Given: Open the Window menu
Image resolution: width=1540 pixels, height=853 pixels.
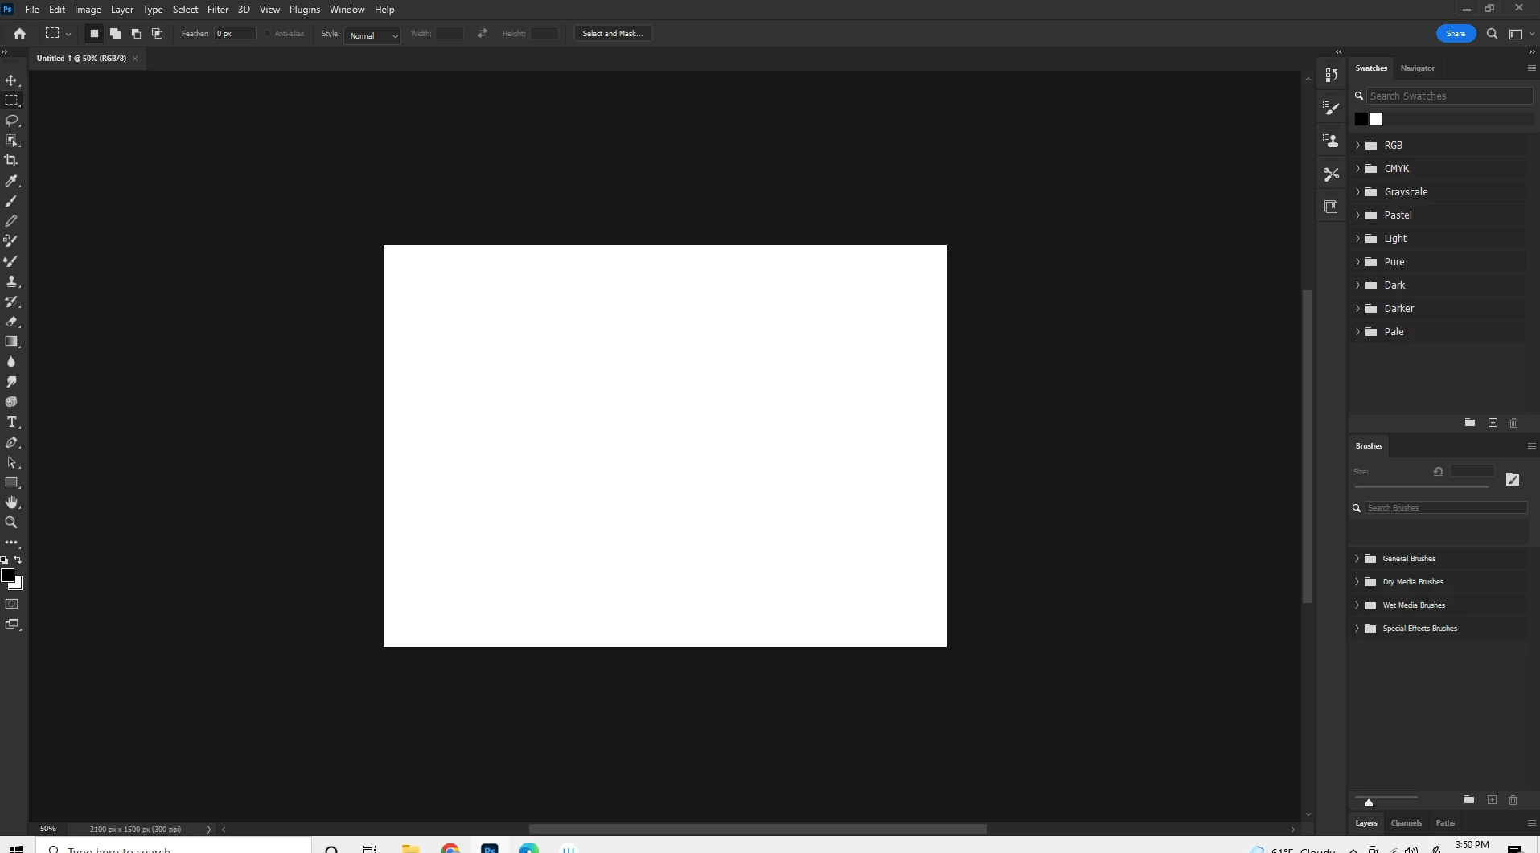Looking at the screenshot, I should click(x=347, y=10).
